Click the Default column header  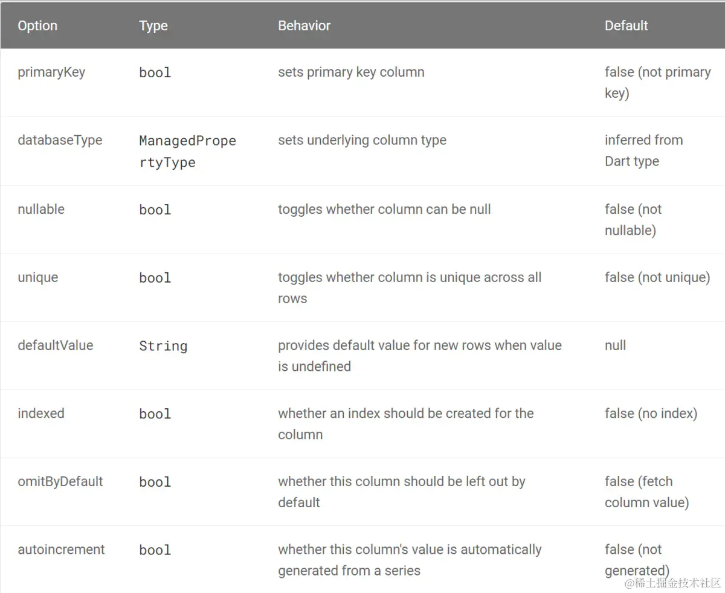click(626, 26)
